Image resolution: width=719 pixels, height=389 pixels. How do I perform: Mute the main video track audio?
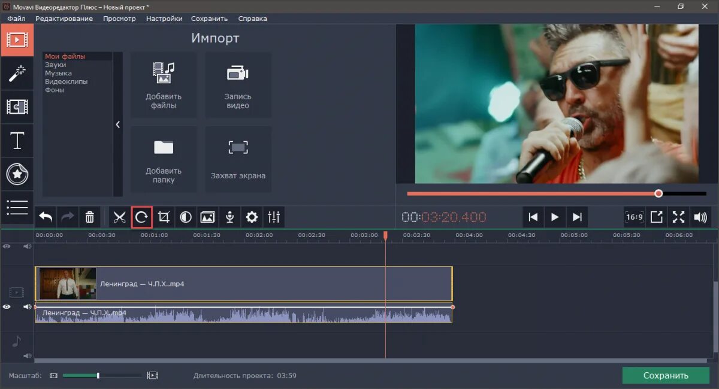click(x=27, y=306)
